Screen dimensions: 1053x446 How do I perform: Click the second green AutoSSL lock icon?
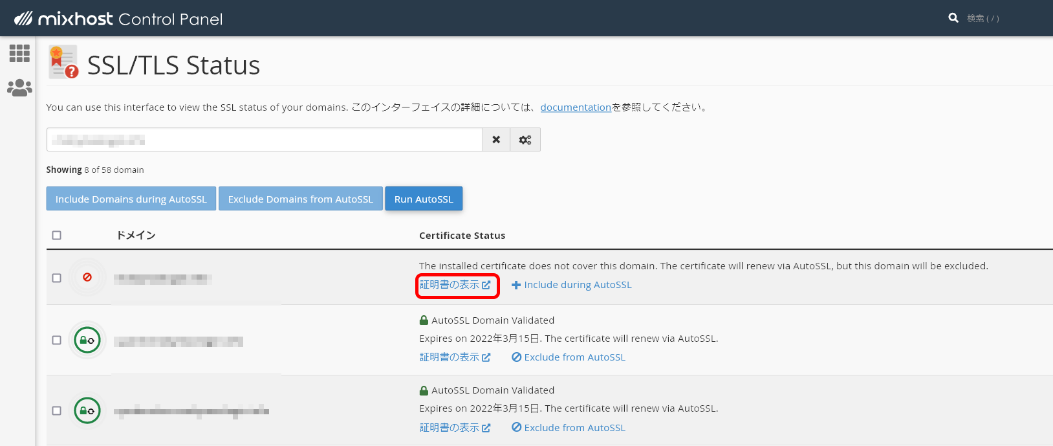point(87,410)
